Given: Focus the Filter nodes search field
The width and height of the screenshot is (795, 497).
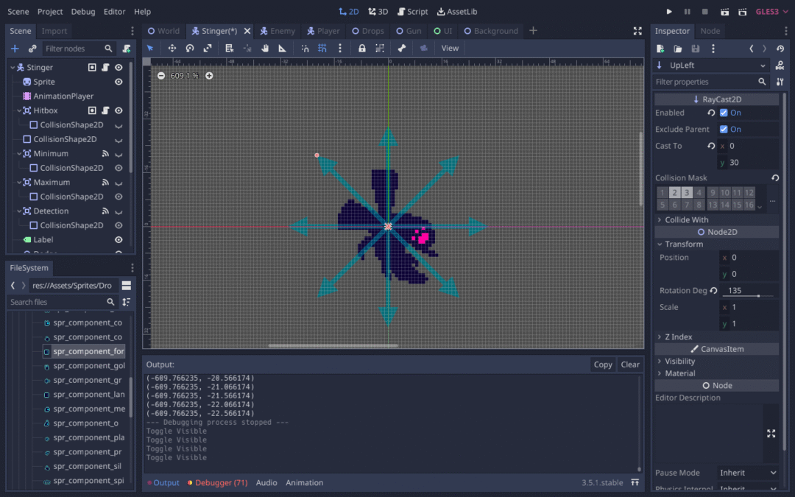Looking at the screenshot, I should [78, 49].
